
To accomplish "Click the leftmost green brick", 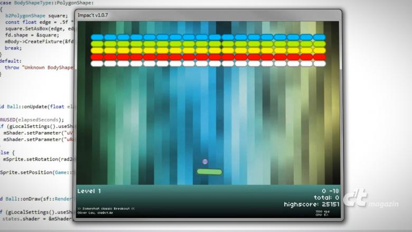I will click(x=97, y=44).
